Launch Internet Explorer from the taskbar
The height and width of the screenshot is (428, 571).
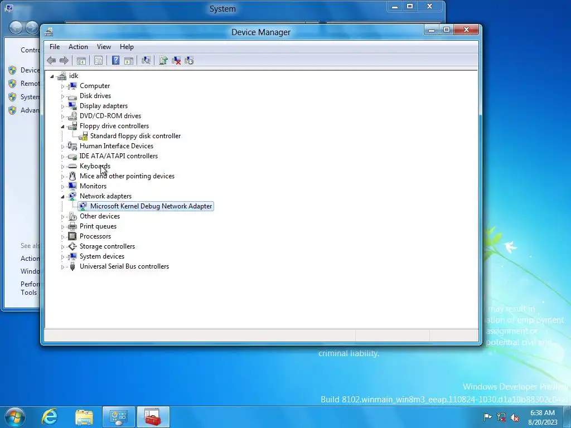(50, 417)
